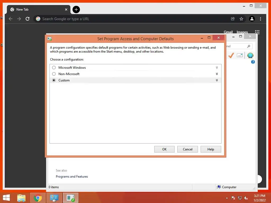Click the Control Panel search box
Viewport: 271px width, 203px height.
coord(239,46)
